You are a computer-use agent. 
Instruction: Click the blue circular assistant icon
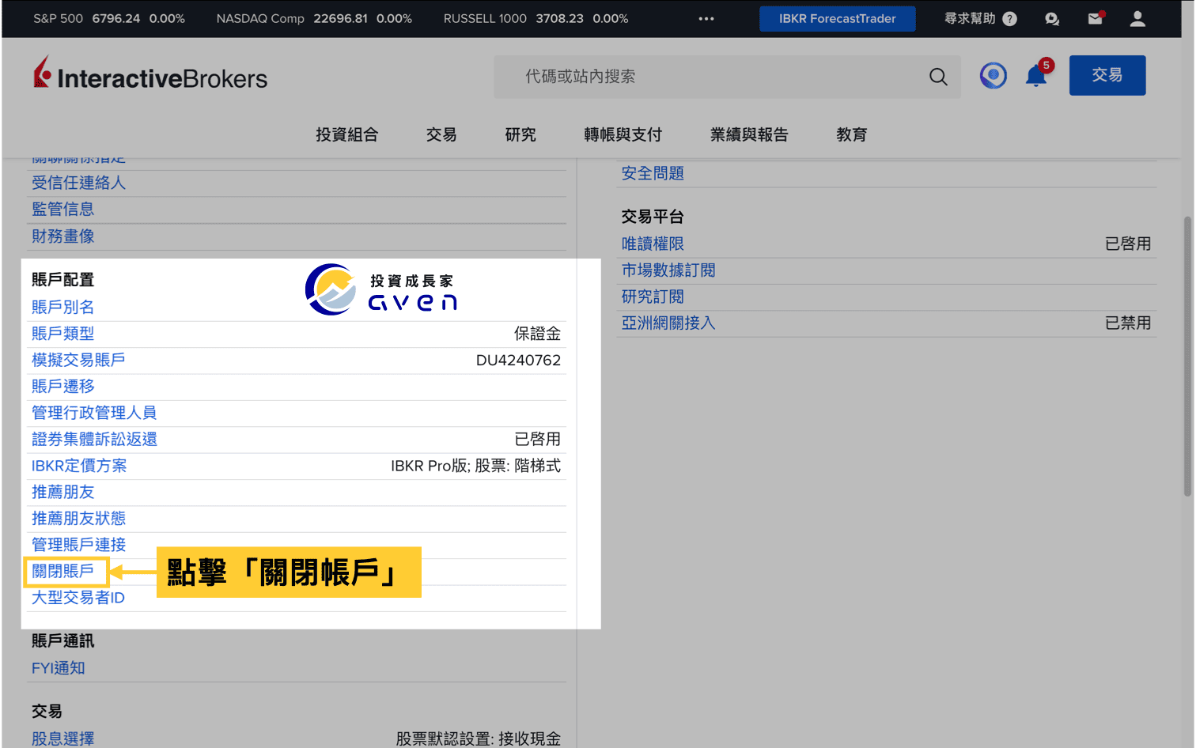pyautogui.click(x=993, y=75)
